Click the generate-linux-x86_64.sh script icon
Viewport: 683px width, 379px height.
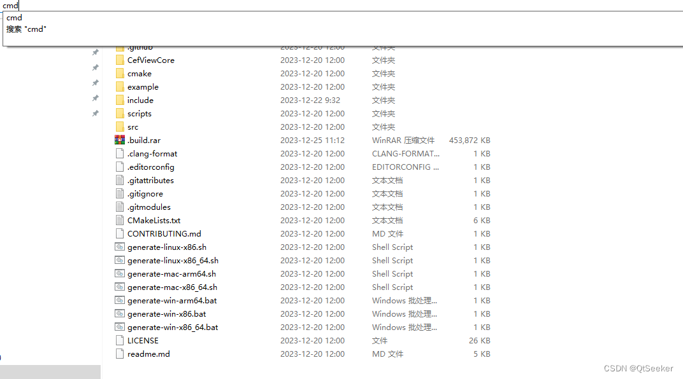(x=120, y=260)
